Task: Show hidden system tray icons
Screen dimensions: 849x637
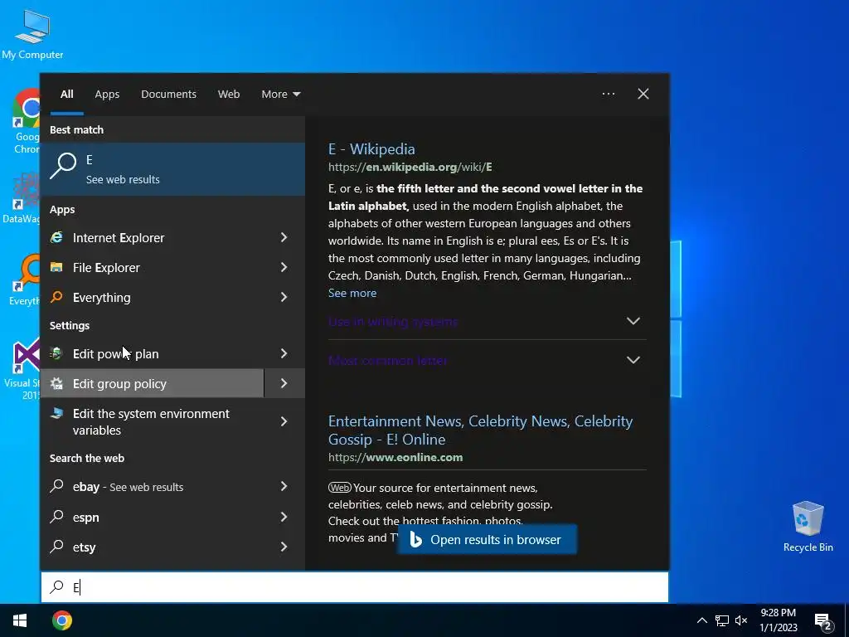Action: pyautogui.click(x=701, y=620)
